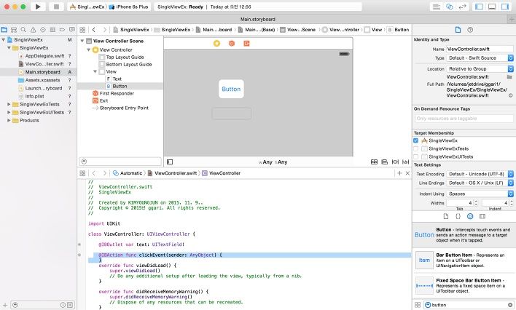
Task: Toggle the Utilities pane visibility
Action: 505,7
